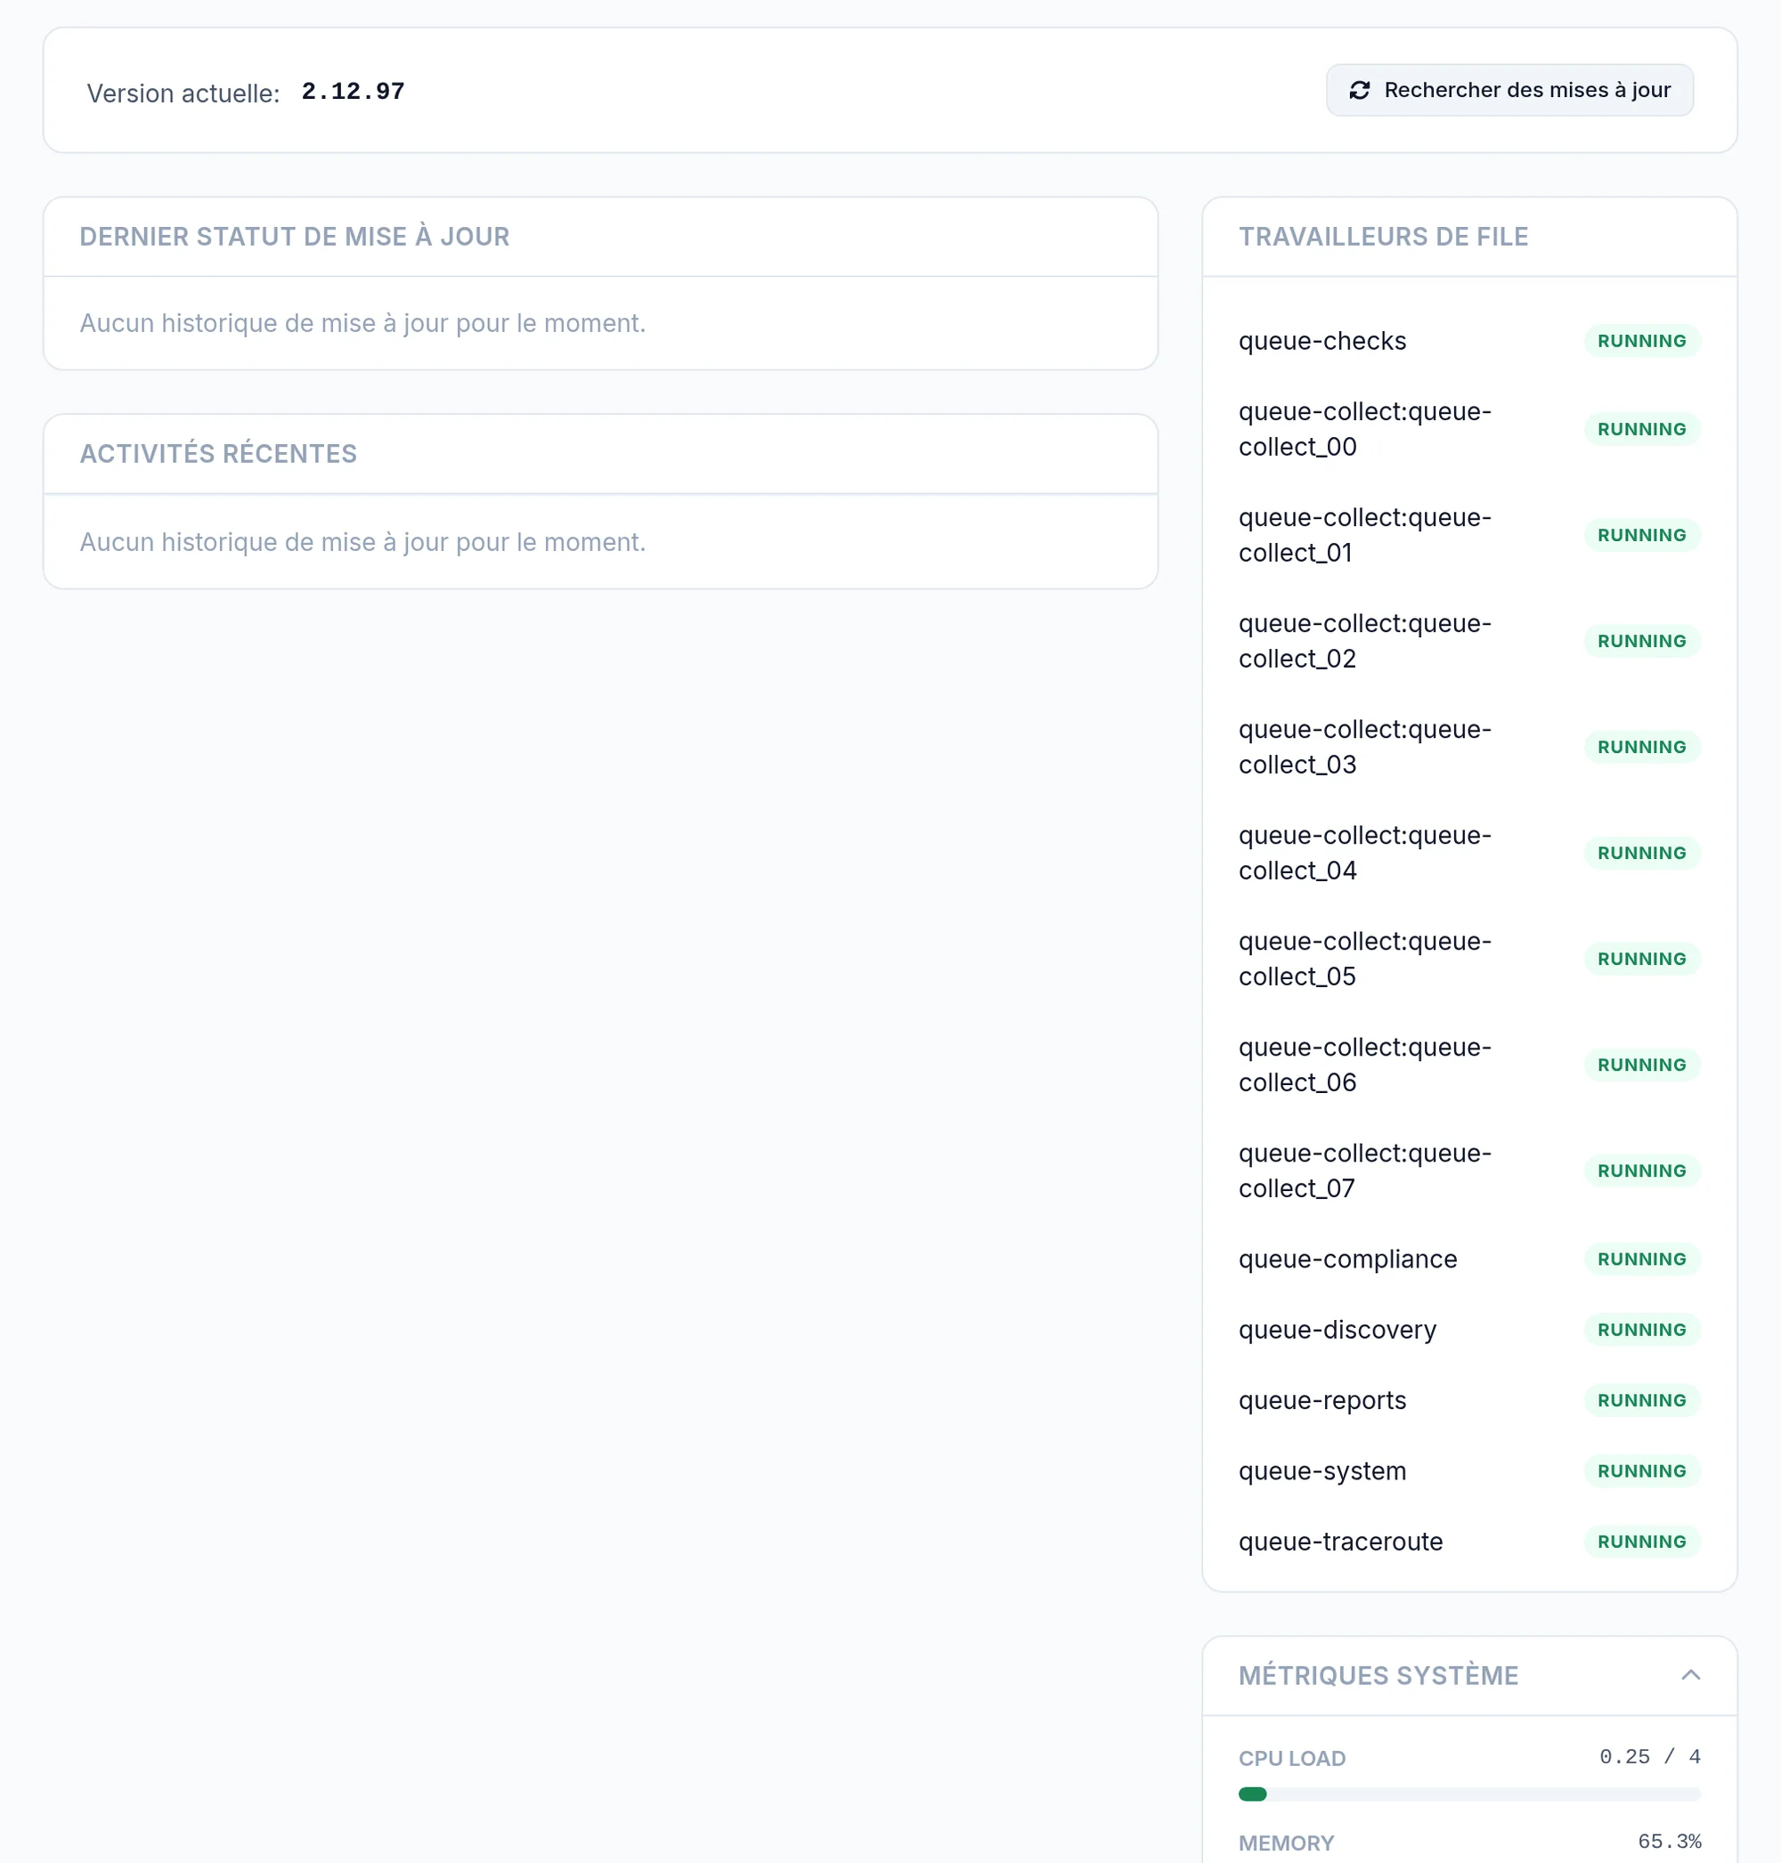Click queue-collect_01 worker name
This screenshot has height=1863, width=1781.
1365,535
